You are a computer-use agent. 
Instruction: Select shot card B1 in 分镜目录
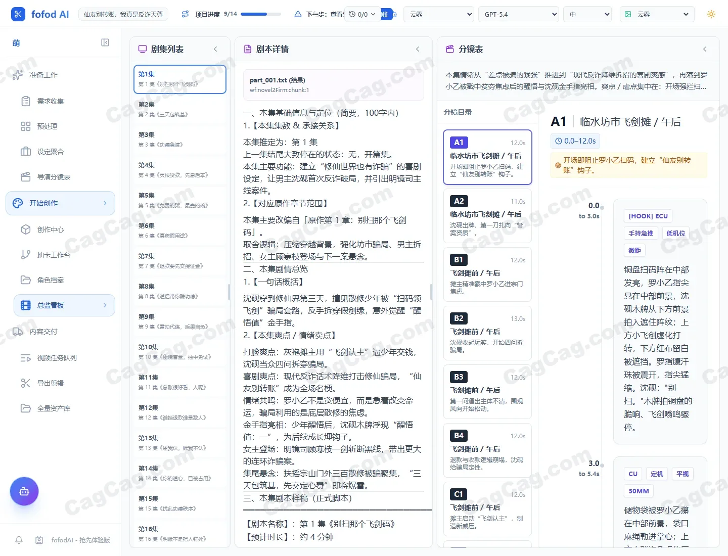[487, 274]
